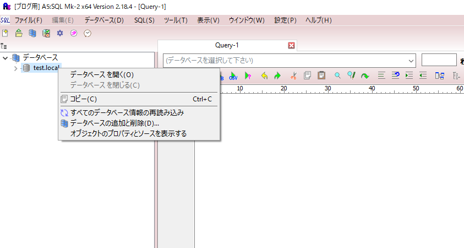Open the データベース(D) menu
This screenshot has height=248, width=464.
point(104,20)
